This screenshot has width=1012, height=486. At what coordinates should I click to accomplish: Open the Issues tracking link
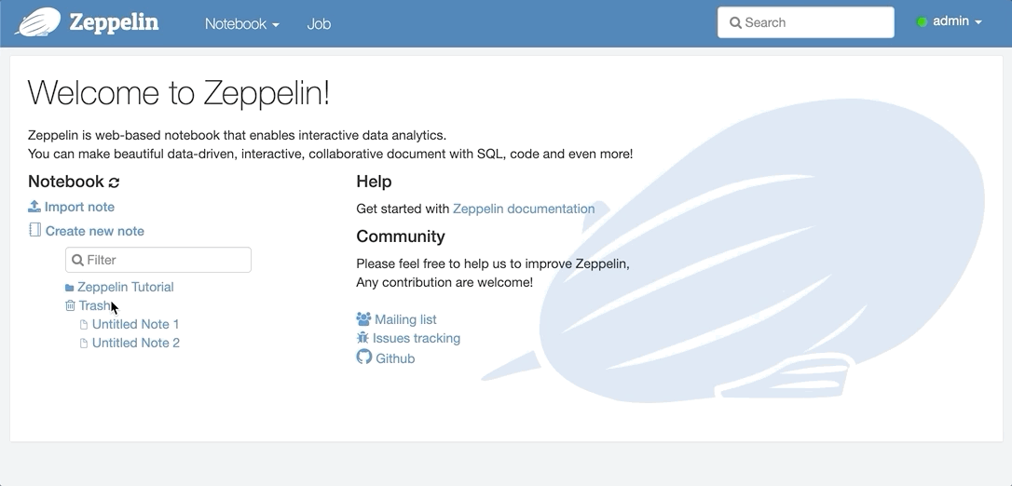tap(417, 338)
